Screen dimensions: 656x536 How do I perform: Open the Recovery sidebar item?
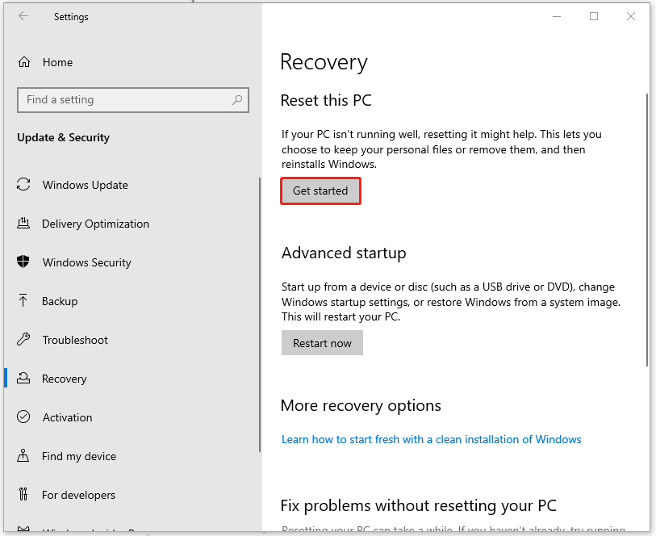pyautogui.click(x=65, y=379)
